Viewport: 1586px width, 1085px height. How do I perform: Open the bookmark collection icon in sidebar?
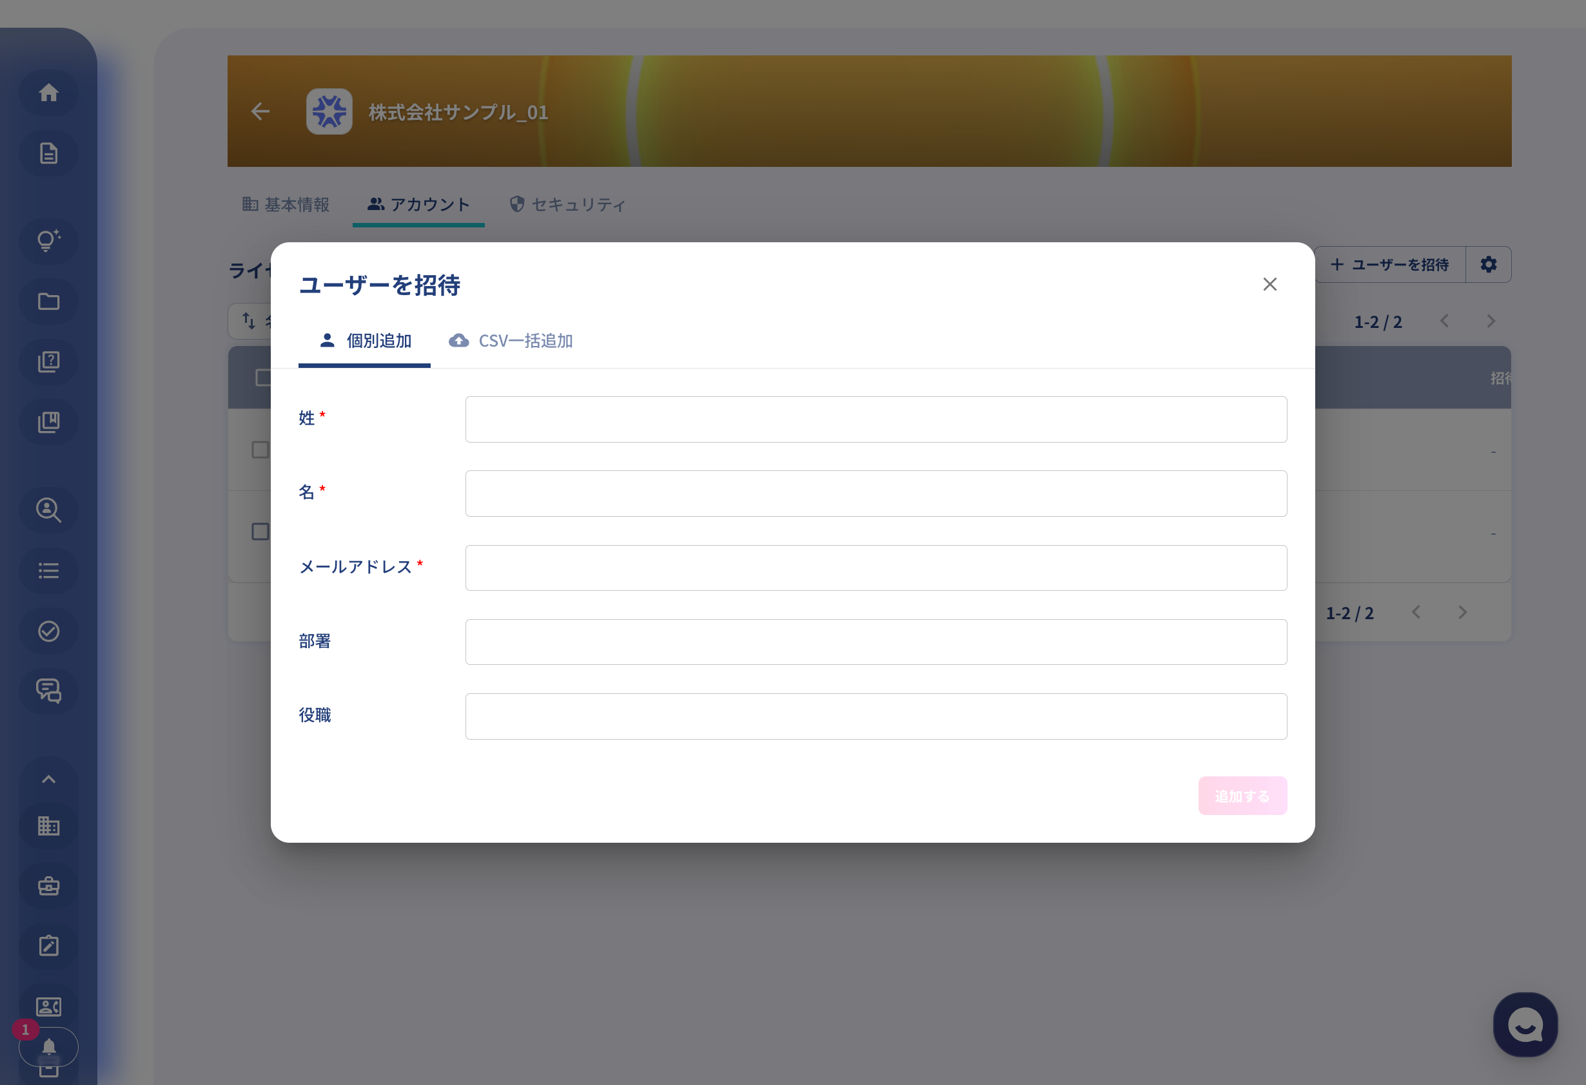point(48,422)
